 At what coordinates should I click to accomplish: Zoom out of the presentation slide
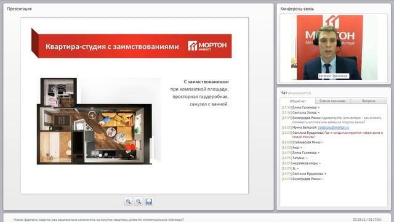139,202
